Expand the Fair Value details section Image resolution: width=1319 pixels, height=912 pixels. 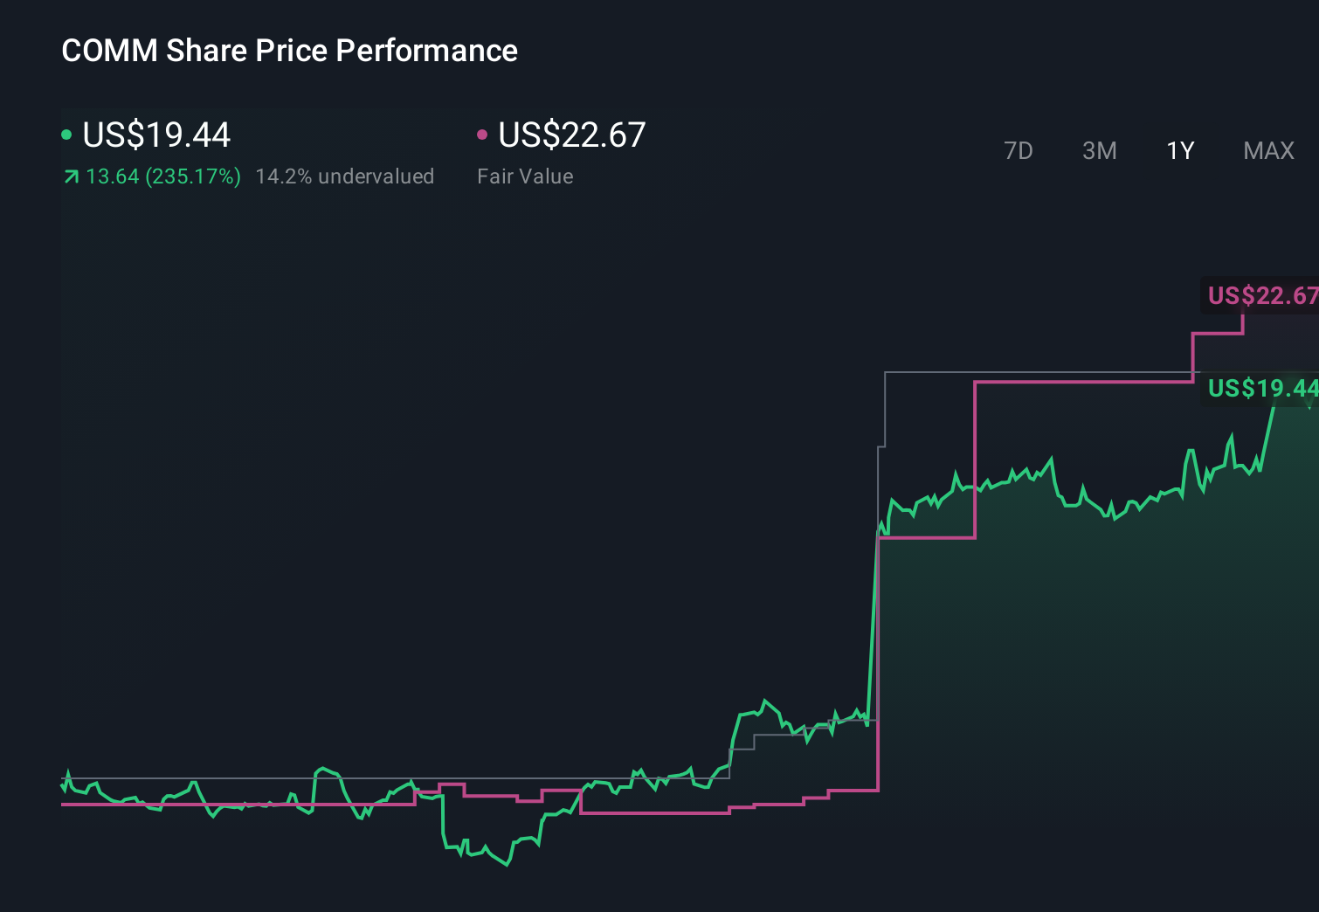[525, 176]
